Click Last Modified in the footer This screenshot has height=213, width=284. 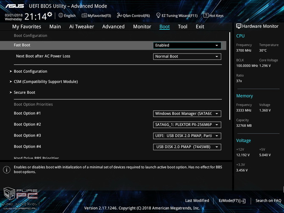(x=197, y=201)
